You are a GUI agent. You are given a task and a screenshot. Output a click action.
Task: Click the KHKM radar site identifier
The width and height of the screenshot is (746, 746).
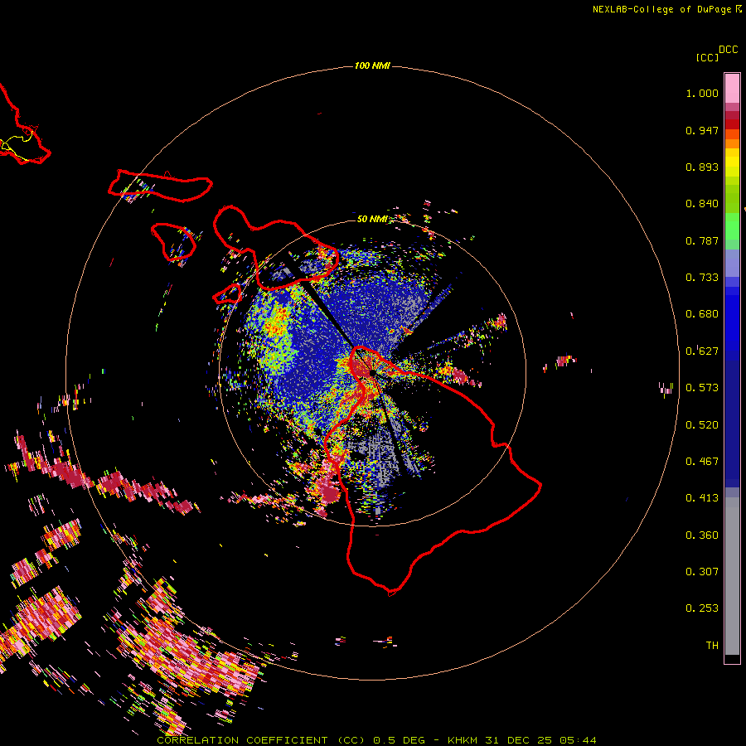coord(463,740)
